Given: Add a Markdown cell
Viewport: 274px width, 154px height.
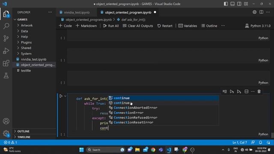Looking at the screenshot, I should [x=86, y=26].
